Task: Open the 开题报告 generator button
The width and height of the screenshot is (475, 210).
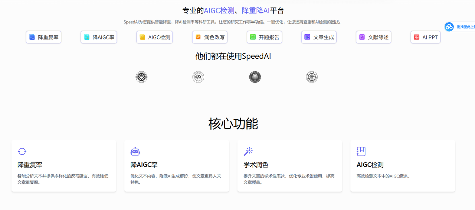Action: click(x=264, y=37)
